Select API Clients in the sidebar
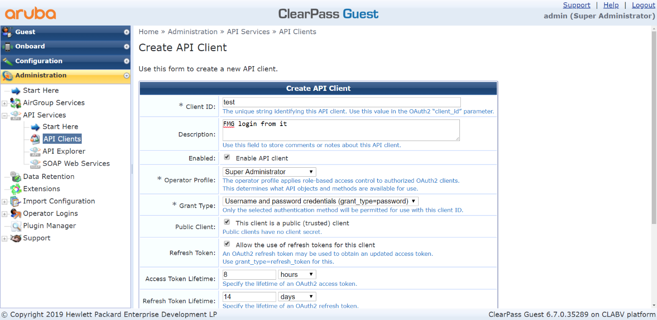Viewport: 657px width, 320px height. click(62, 139)
